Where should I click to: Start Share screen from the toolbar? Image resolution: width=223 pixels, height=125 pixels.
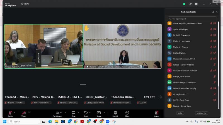coord(99,113)
